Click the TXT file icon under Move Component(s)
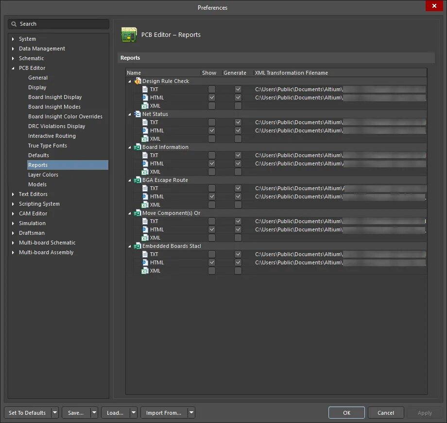The width and height of the screenshot is (447, 423). (x=145, y=222)
